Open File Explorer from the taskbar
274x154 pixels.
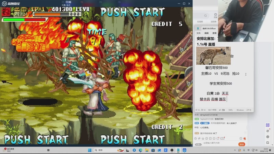(147, 150)
